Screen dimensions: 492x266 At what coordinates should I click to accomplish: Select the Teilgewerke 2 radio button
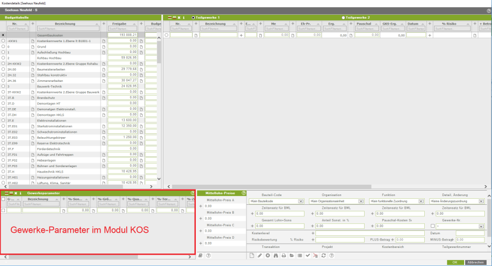pyautogui.click(x=344, y=17)
